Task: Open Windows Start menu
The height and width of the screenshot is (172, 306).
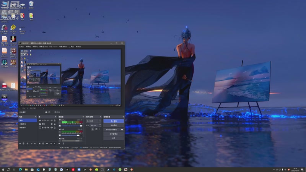Action: tap(3, 170)
